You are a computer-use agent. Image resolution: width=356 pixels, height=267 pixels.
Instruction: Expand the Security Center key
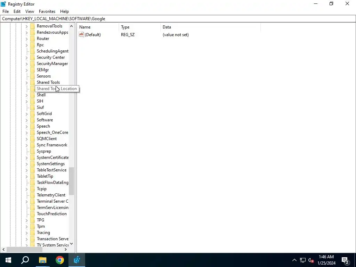click(26, 58)
